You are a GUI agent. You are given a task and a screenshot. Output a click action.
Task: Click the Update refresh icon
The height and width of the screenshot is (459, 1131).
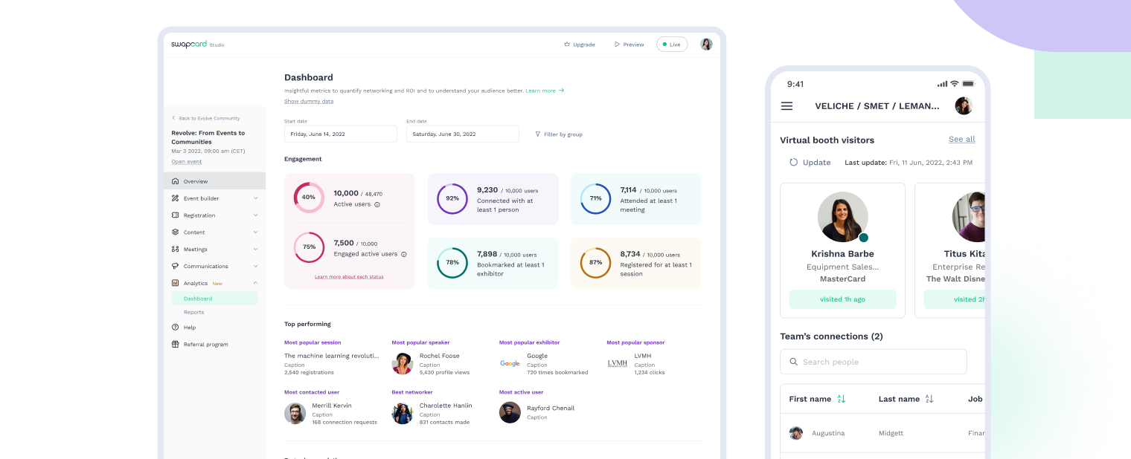point(793,162)
